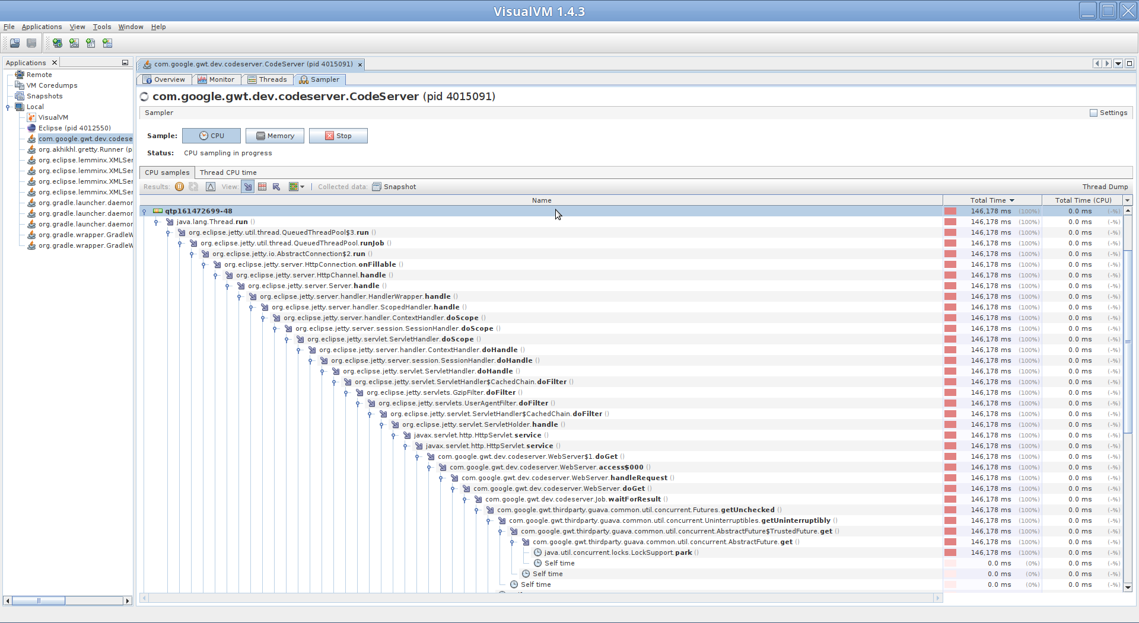The height and width of the screenshot is (623, 1139).
Task: Switch to the Thread CPU time tab
Action: [228, 172]
